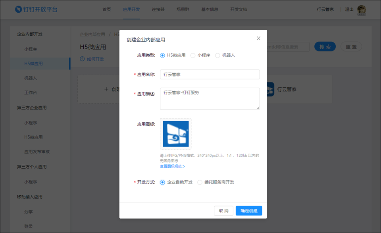Screen dimensions: 381x233
Task: Select 机器人 under 企业内部开发 in sidebar
Action: (31, 78)
